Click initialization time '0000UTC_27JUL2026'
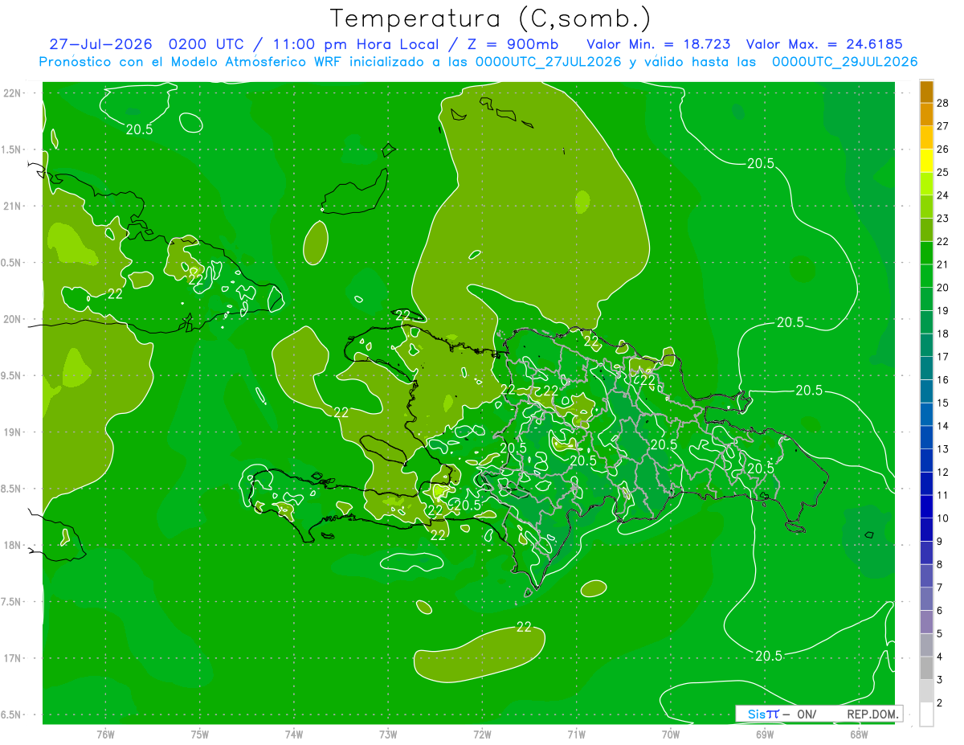 tap(549, 62)
